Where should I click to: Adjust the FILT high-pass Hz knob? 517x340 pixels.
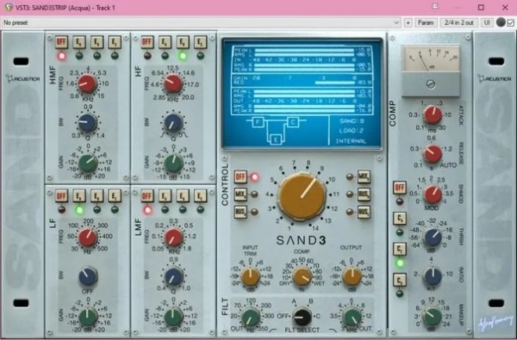(251, 316)
